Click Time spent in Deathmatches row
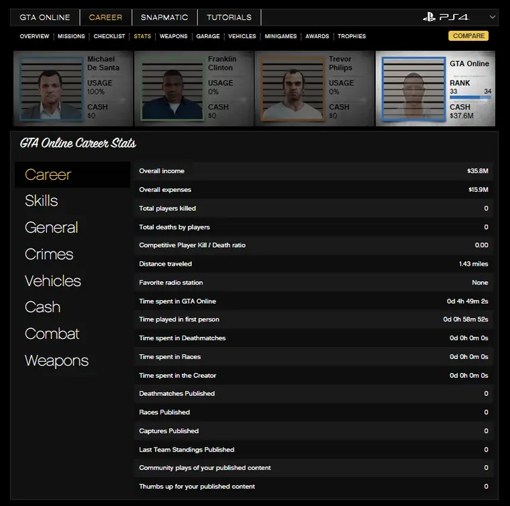510x506 pixels. [x=313, y=338]
